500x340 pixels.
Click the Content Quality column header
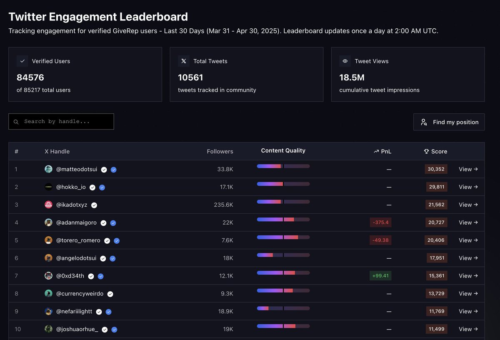[x=283, y=151]
